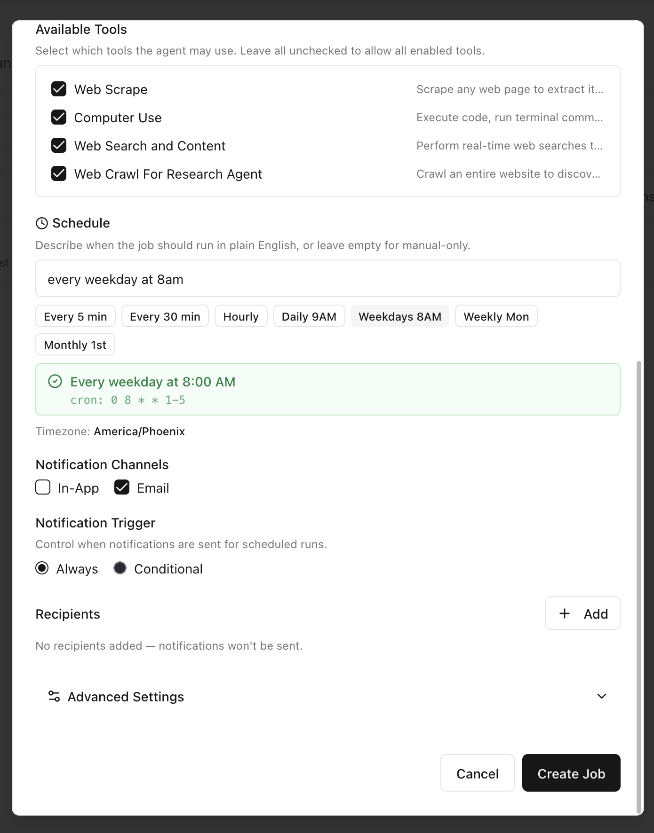
Task: Click the schedule description input field
Action: (328, 278)
